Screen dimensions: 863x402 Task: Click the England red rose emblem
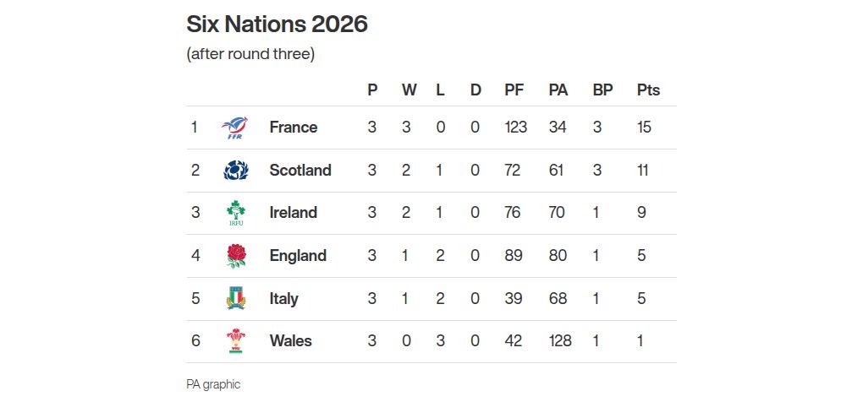pos(236,256)
